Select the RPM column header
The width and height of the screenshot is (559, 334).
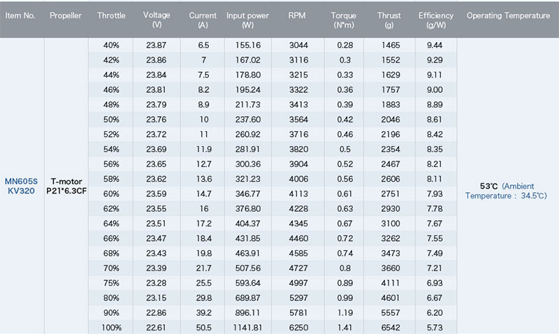pyautogui.click(x=297, y=15)
